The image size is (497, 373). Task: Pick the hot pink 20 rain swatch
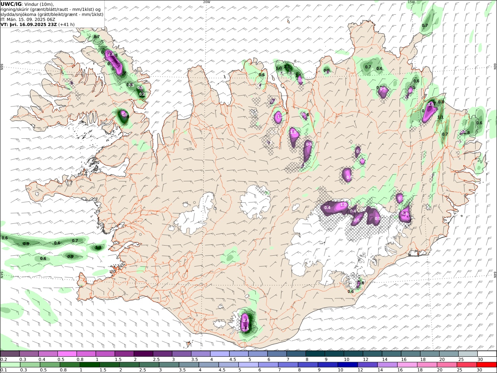(x=447, y=365)
